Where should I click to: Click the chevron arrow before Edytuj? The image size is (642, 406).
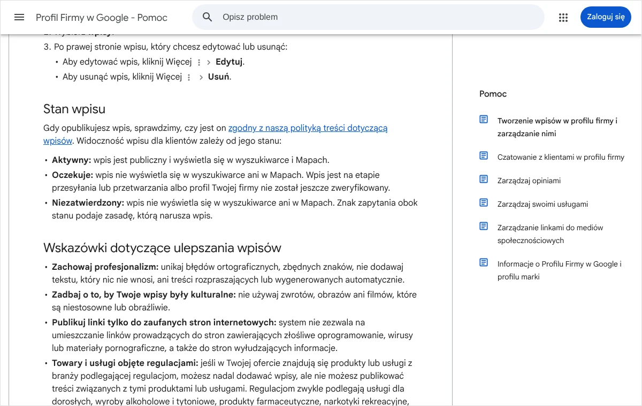209,63
